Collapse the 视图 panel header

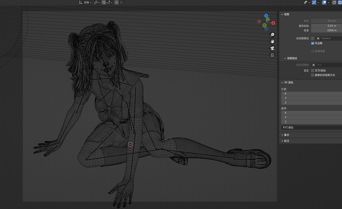pyautogui.click(x=287, y=14)
